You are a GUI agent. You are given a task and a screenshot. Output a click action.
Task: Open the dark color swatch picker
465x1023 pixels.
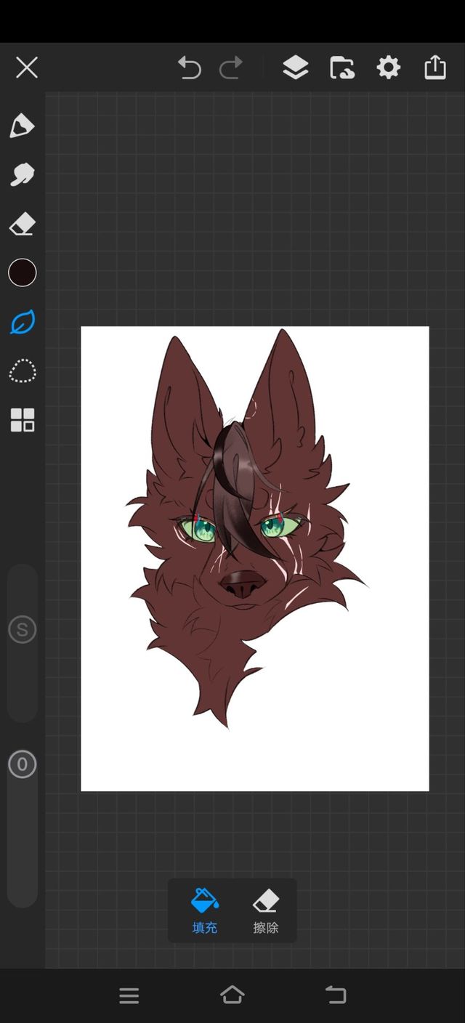(x=22, y=272)
